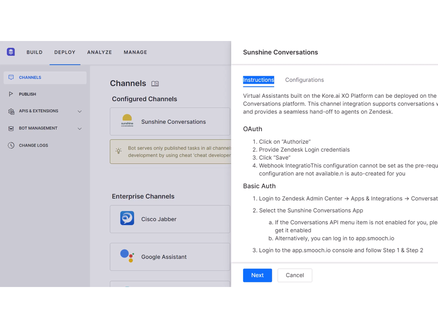Expand the APIs & Extensions chevron
Viewport: 438px width, 328px height.
[x=80, y=111]
